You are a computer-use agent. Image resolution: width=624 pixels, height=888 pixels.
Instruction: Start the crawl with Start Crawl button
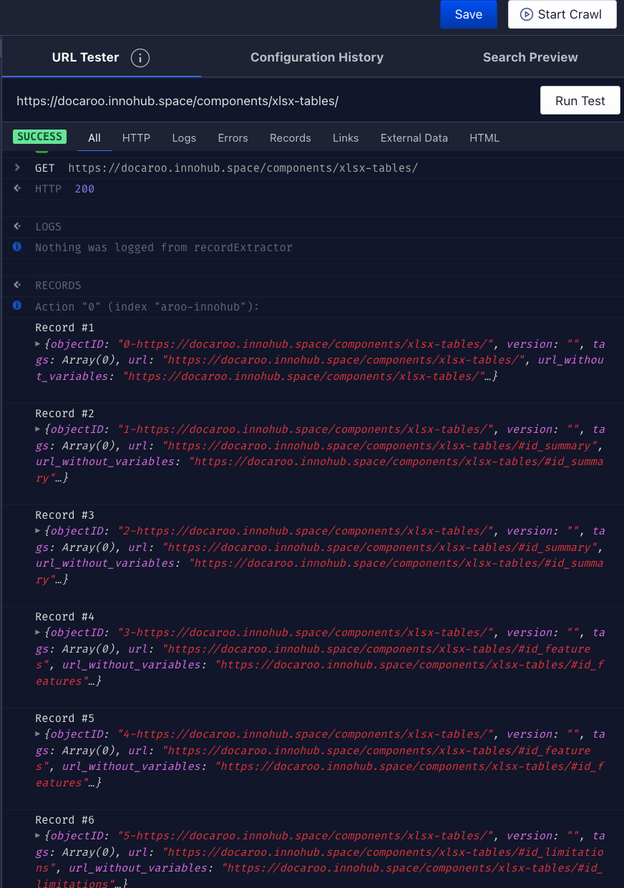[562, 14]
